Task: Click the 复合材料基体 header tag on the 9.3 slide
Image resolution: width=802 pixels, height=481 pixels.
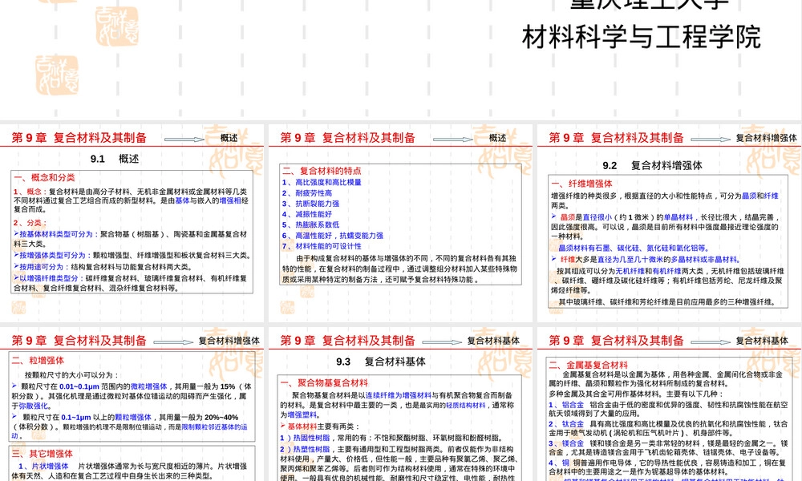Action: click(x=493, y=341)
